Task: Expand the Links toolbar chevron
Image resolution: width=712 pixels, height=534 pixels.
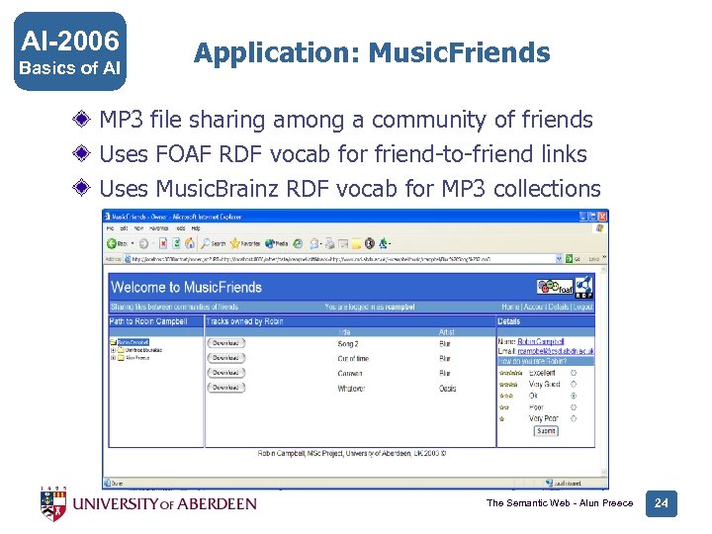Action: (x=604, y=257)
